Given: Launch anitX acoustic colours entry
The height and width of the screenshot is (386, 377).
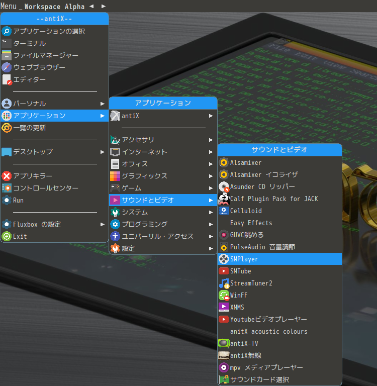Looking at the screenshot, I should 279,331.
